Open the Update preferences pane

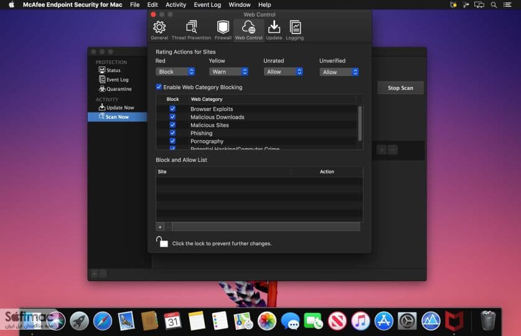tap(274, 30)
